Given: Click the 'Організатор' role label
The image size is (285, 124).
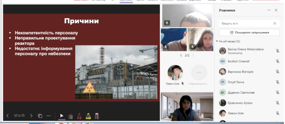Looking at the screenshot, I should click(x=235, y=53).
